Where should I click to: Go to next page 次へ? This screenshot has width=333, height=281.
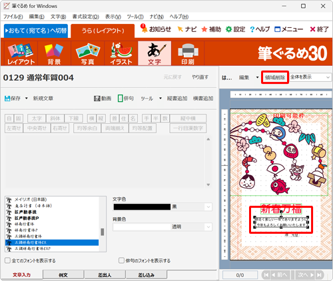tap(306, 275)
